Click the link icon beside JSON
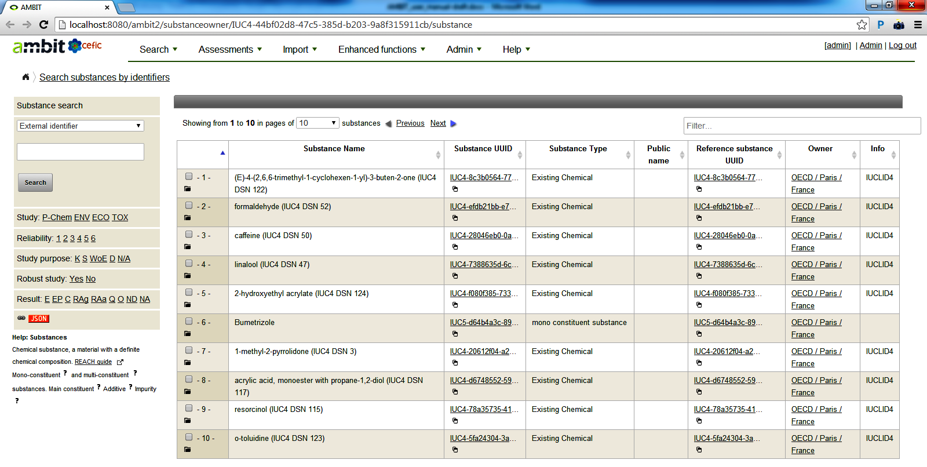This screenshot has height=467, width=927. click(21, 318)
